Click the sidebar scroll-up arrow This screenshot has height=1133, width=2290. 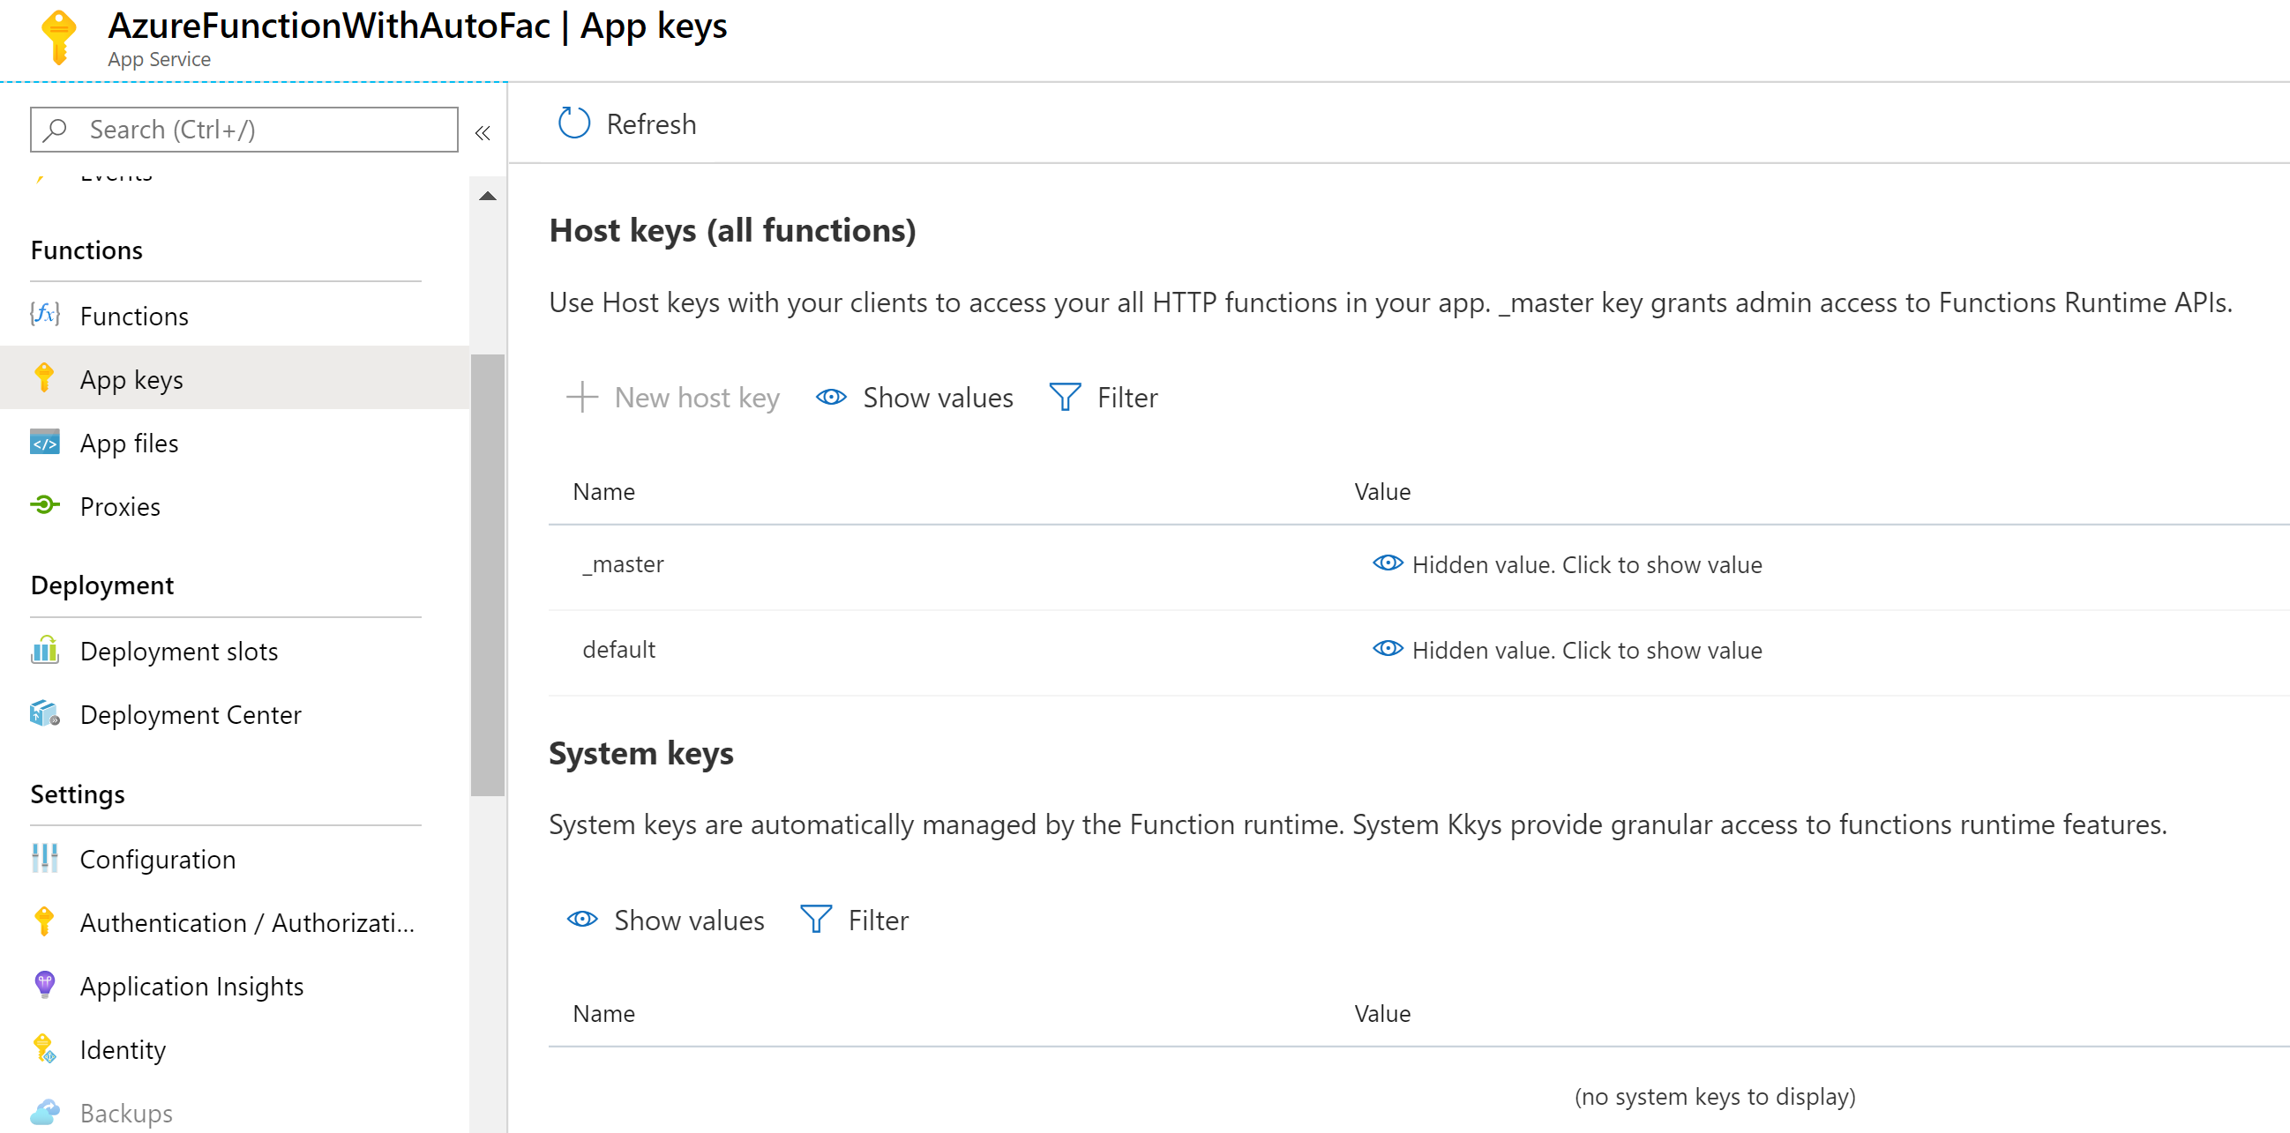click(487, 197)
